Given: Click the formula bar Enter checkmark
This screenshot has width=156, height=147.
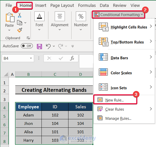Looking at the screenshot, I should tap(61, 58).
